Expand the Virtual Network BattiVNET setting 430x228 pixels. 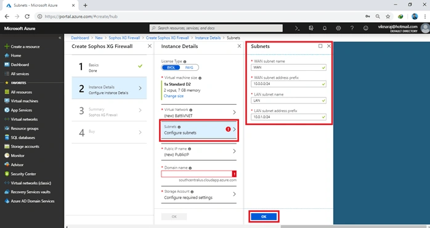point(199,113)
